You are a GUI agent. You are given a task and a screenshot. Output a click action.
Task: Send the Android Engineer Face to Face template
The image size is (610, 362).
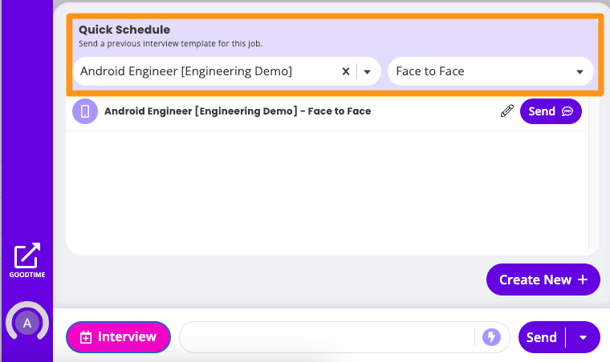(x=551, y=111)
